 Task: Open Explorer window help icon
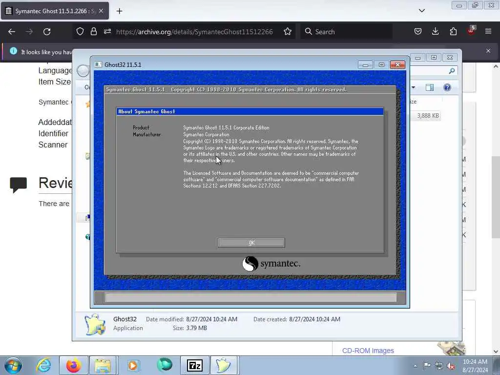click(447, 87)
